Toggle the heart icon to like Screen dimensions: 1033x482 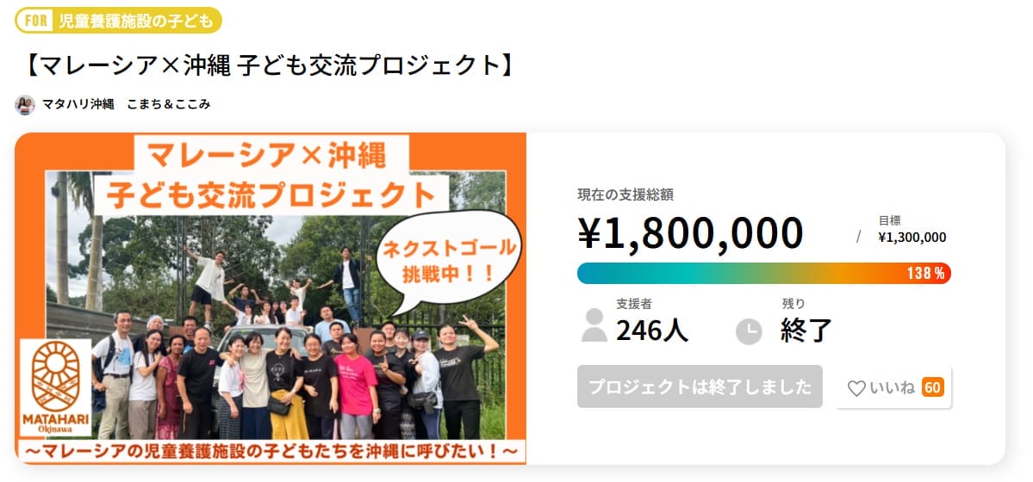(x=856, y=388)
